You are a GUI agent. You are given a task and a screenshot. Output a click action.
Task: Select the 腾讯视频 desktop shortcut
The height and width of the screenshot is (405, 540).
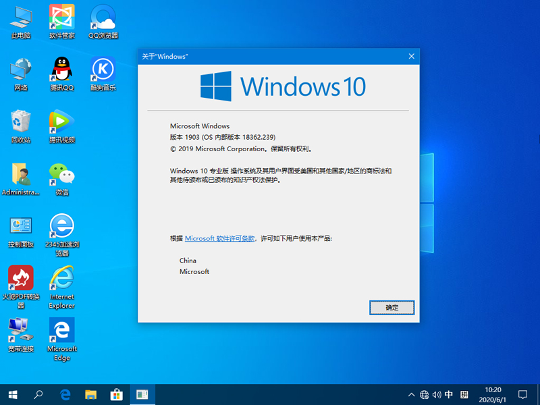point(62,126)
